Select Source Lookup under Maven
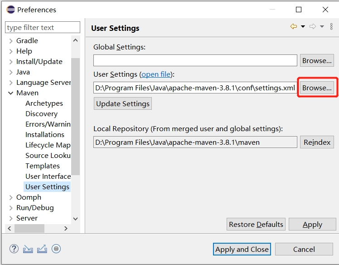Screen dimensions: 339x265 pos(48,156)
